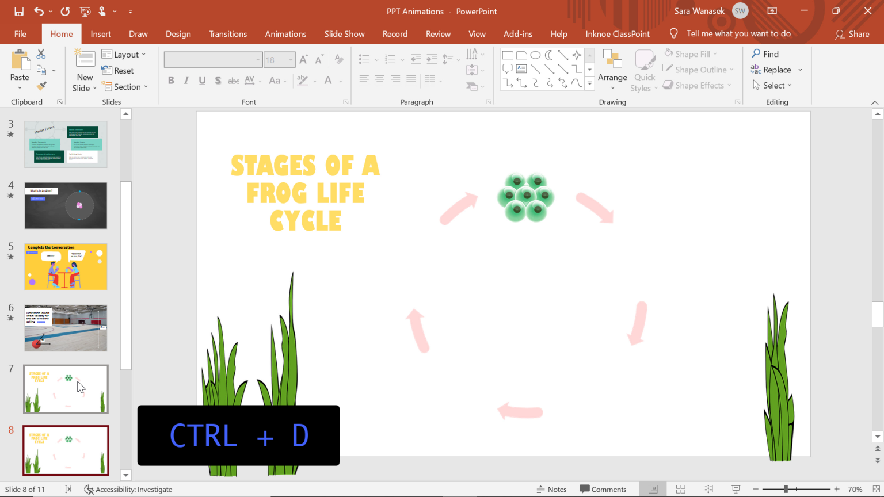The height and width of the screenshot is (497, 884).
Task: Click the Share button
Action: pyautogui.click(x=852, y=34)
